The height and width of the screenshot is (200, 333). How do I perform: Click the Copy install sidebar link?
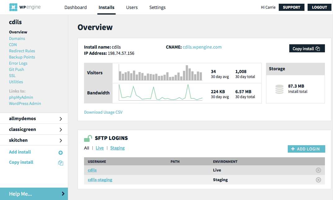[21, 162]
